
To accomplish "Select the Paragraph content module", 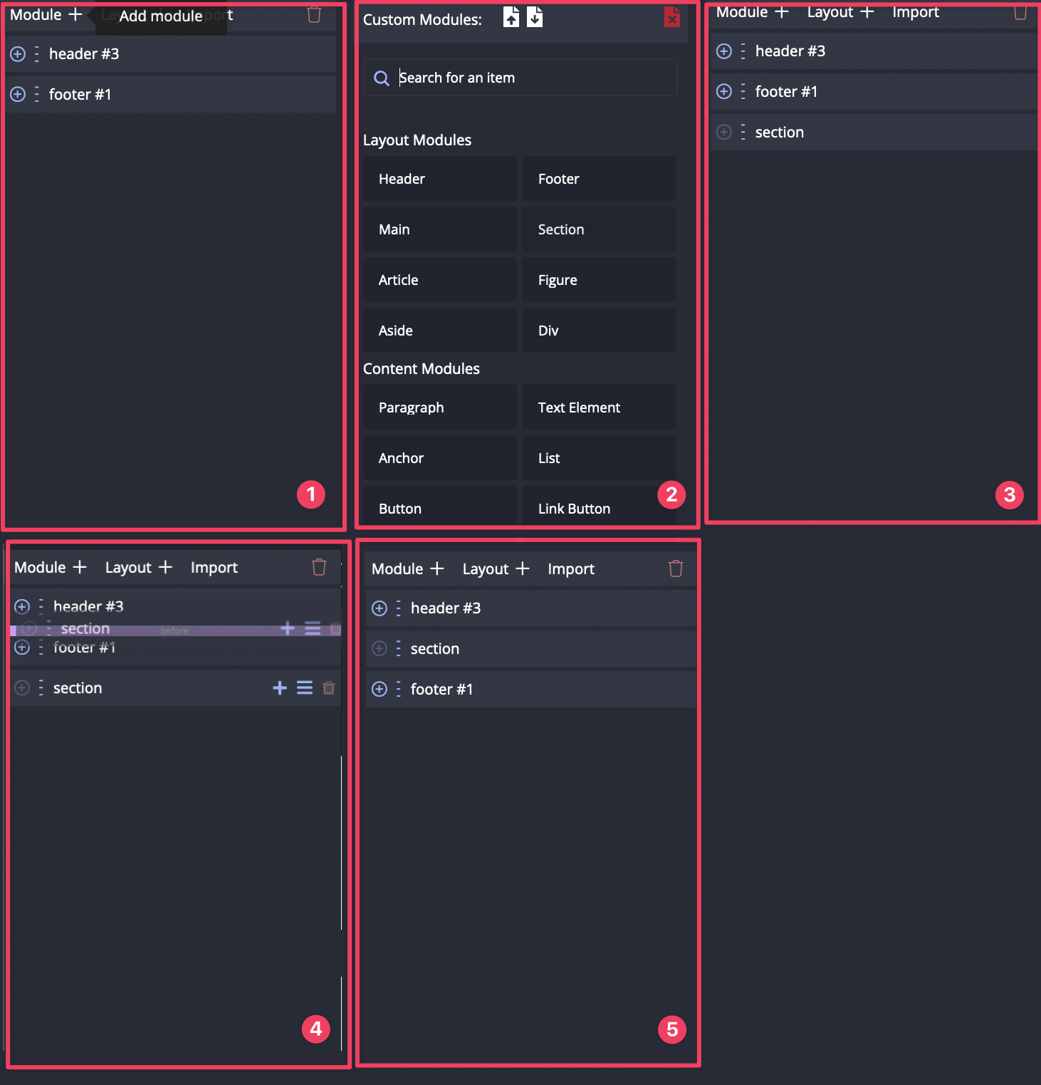I will click(439, 407).
